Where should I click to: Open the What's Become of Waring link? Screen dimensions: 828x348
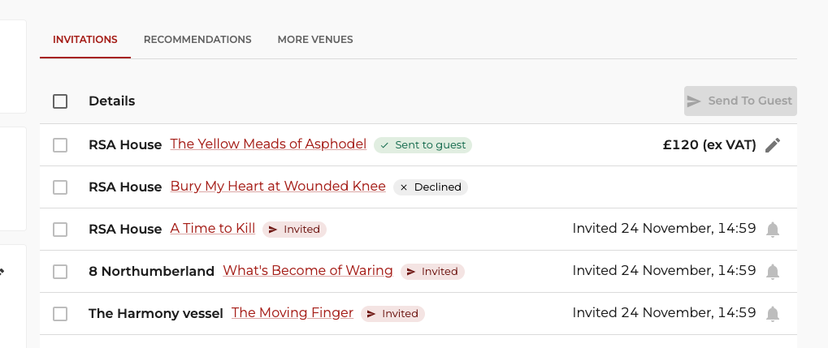pos(308,270)
